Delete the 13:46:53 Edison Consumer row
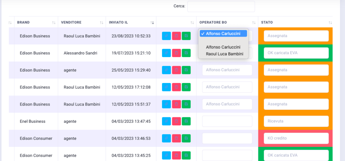 tap(176, 138)
